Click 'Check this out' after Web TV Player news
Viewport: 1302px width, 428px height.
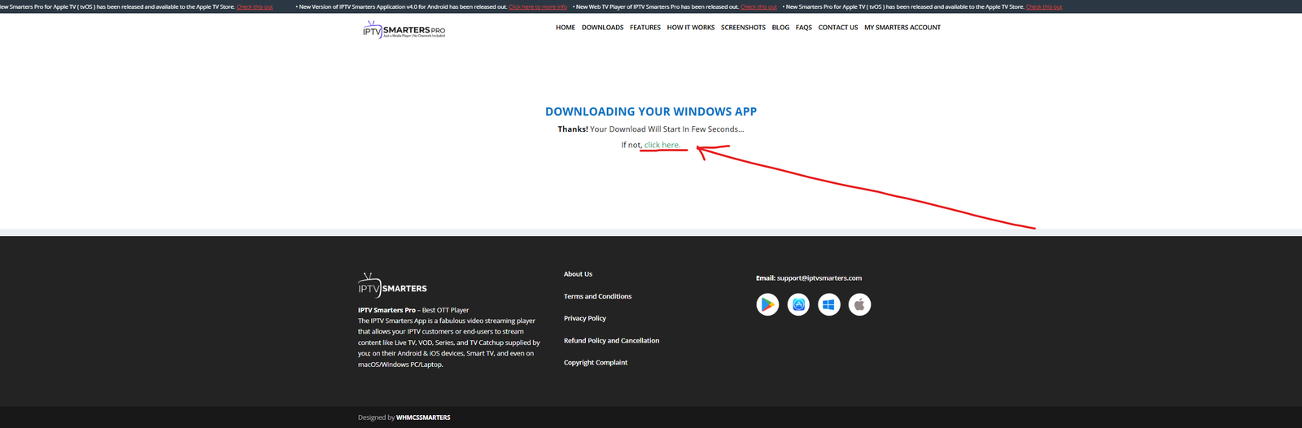pyautogui.click(x=758, y=7)
